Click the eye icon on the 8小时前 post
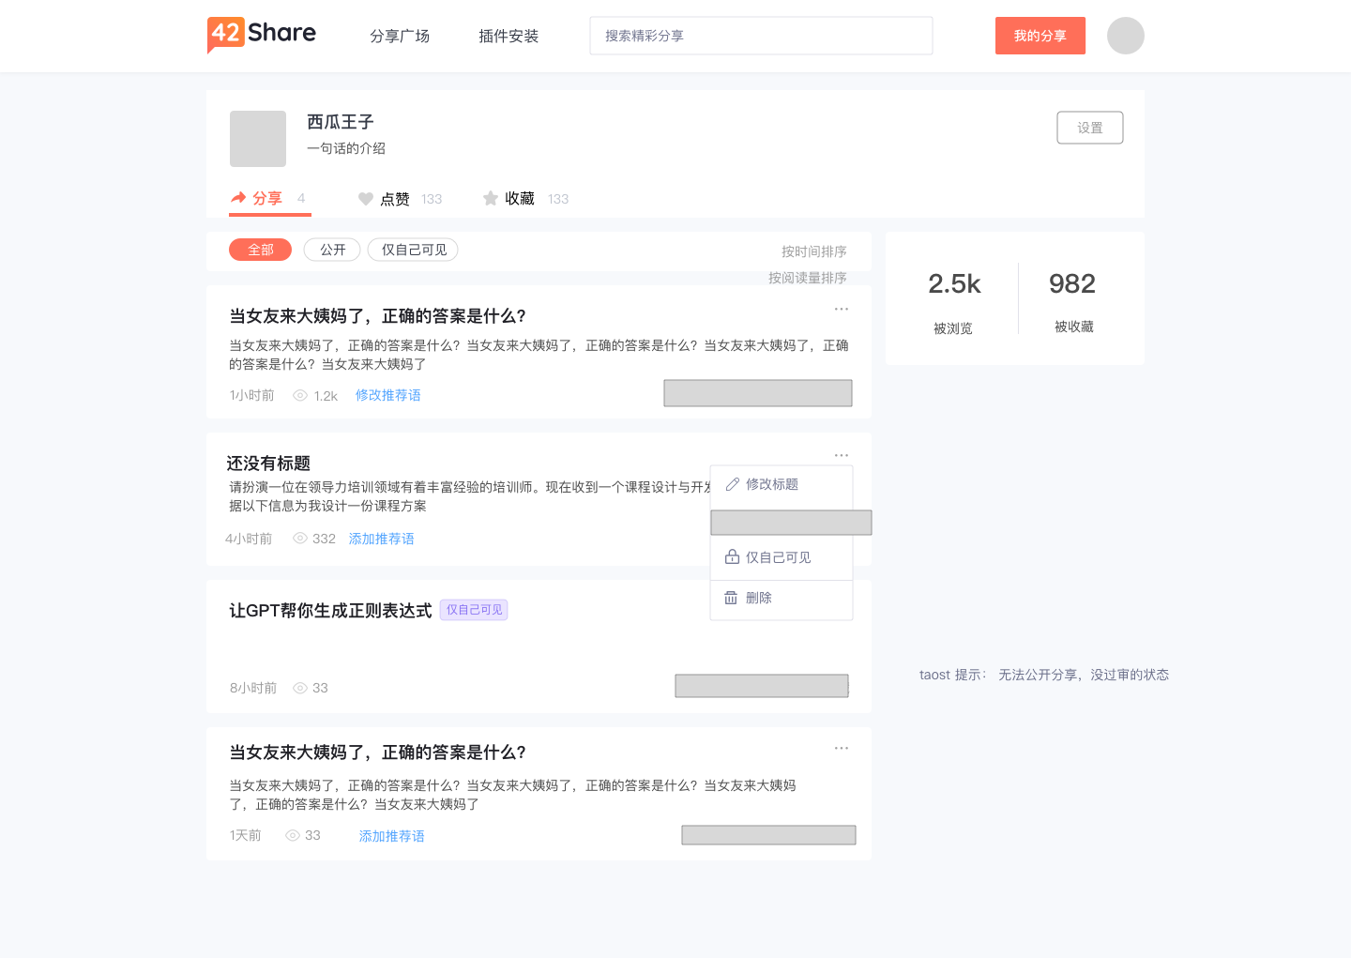This screenshot has height=958, width=1351. (300, 688)
